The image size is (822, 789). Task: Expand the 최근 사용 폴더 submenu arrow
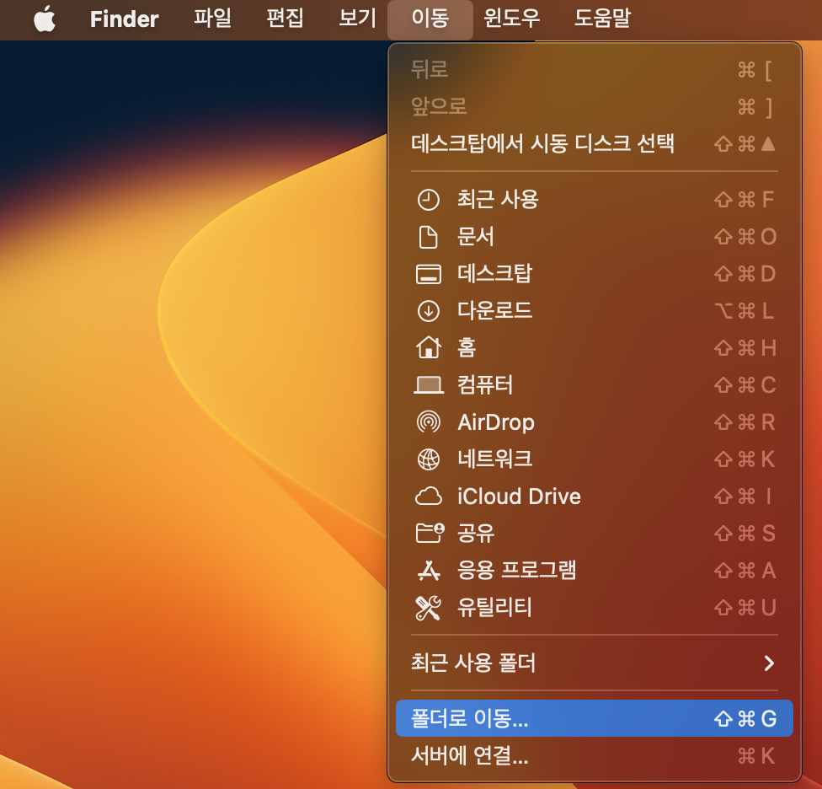coord(767,663)
